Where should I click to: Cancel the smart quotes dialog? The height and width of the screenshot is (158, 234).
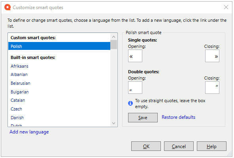click(179, 146)
